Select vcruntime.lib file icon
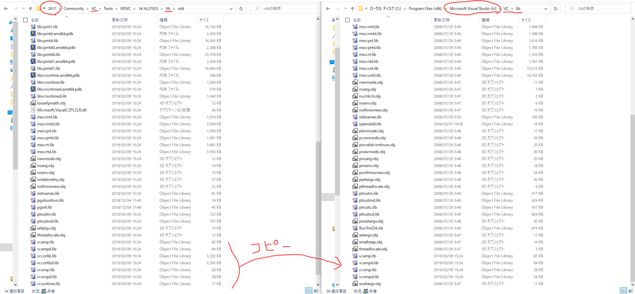The height and width of the screenshot is (294, 635). click(x=33, y=284)
